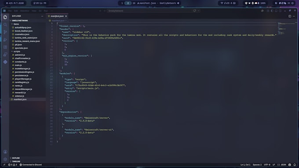Open the Search view in activity bar
This screenshot has height=168, width=299.
5,25
